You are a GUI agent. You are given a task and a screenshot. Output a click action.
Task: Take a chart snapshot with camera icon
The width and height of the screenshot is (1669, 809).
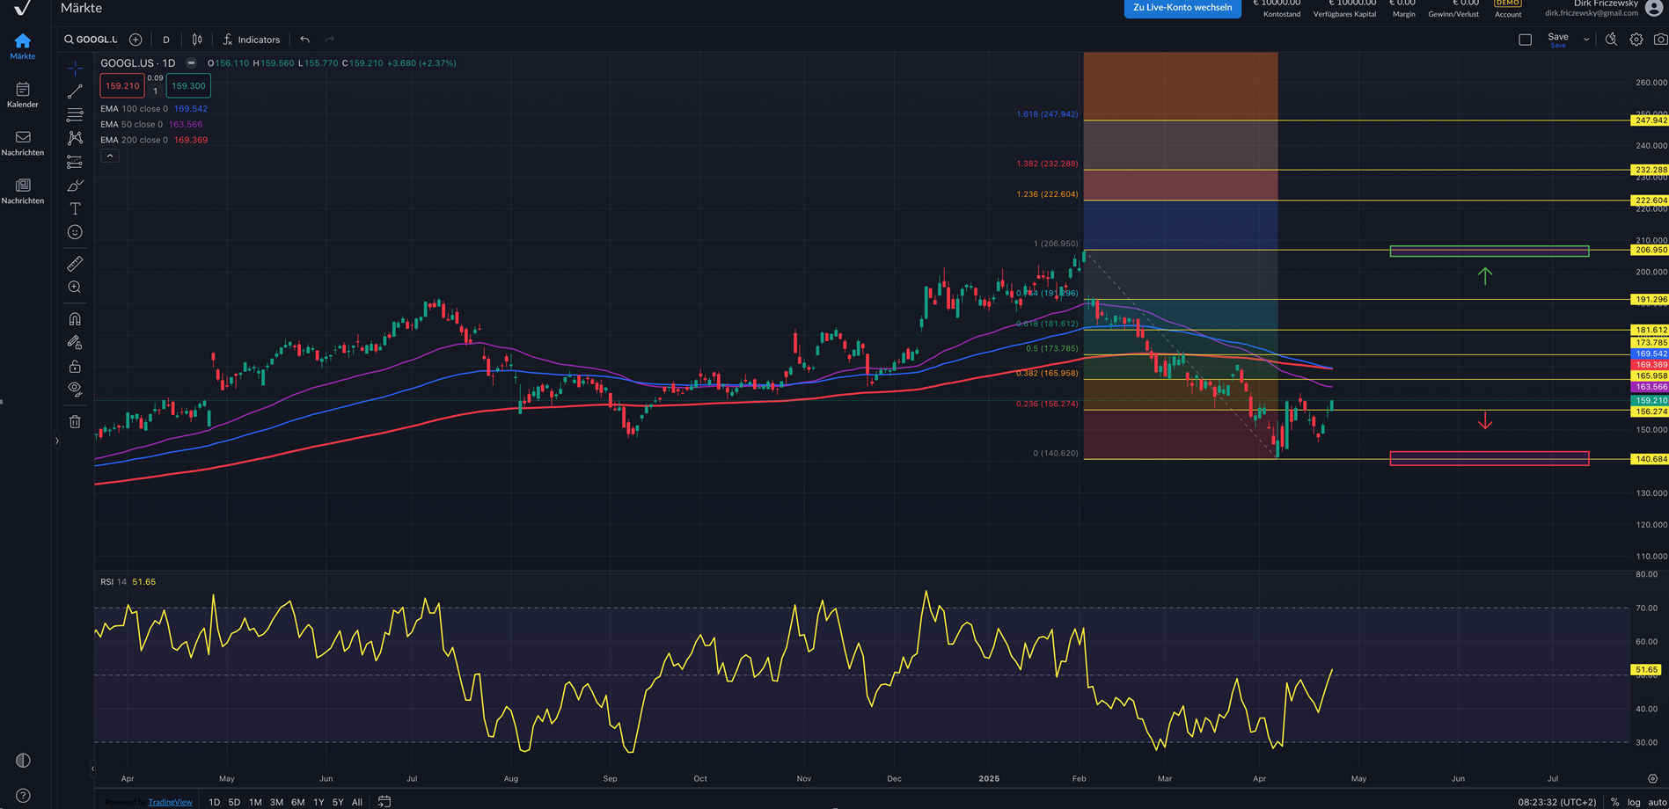(x=1660, y=40)
